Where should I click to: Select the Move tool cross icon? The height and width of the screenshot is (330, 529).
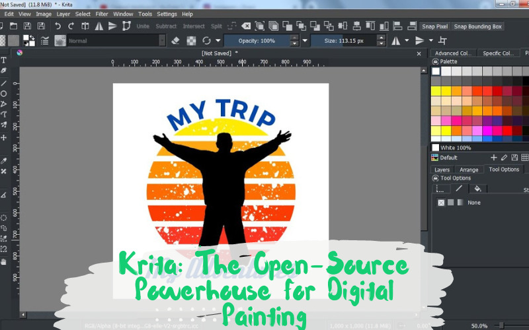(x=4, y=137)
